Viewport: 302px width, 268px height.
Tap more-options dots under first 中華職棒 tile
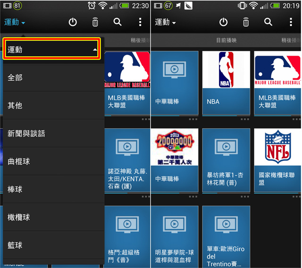[x=193, y=119]
